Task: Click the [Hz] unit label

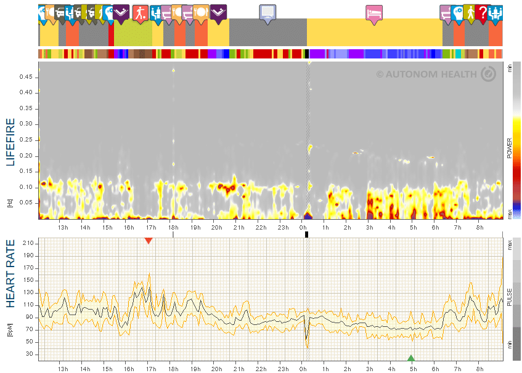Action: [x=10, y=204]
